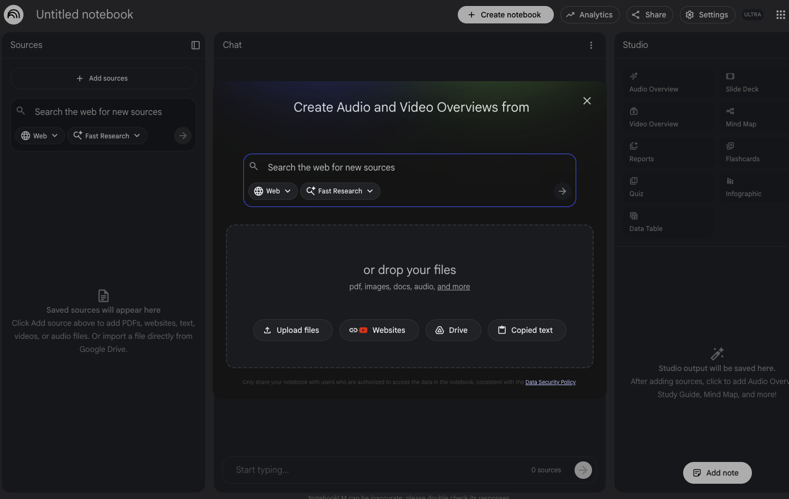The height and width of the screenshot is (499, 789).
Task: Open the Google apps grid icon
Action: click(x=780, y=15)
